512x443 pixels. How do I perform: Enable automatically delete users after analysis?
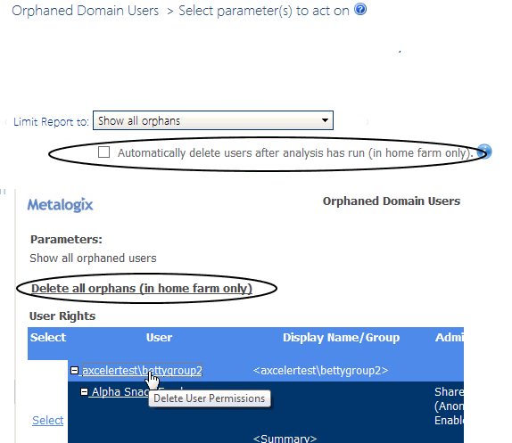[x=103, y=152]
